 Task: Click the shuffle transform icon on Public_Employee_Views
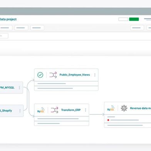pos(53,75)
